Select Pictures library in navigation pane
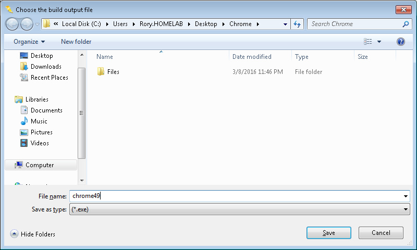417x250 pixels. coord(42,132)
